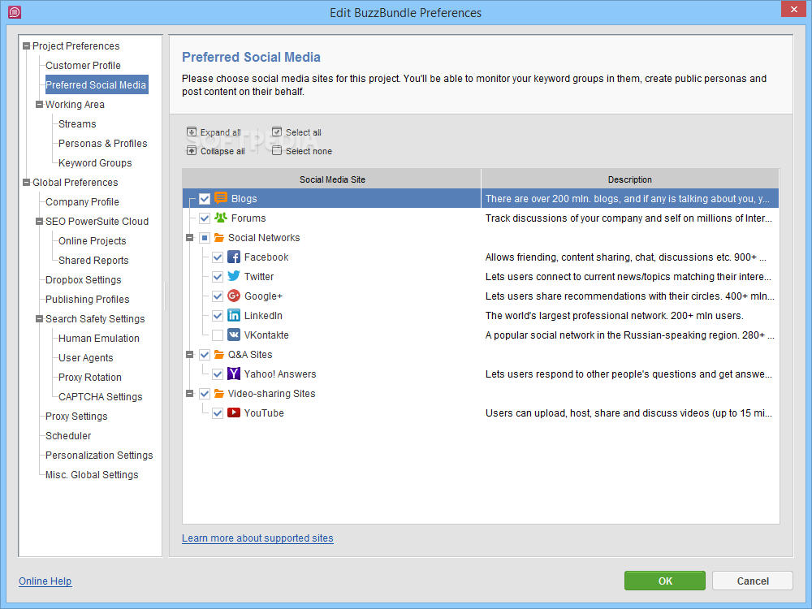Uncheck the Google+ checkbox

click(x=218, y=296)
